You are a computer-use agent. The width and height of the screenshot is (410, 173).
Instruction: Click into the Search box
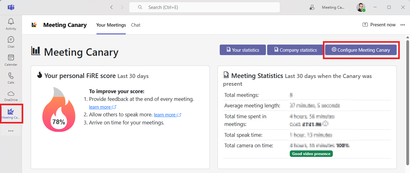[x=205, y=7]
